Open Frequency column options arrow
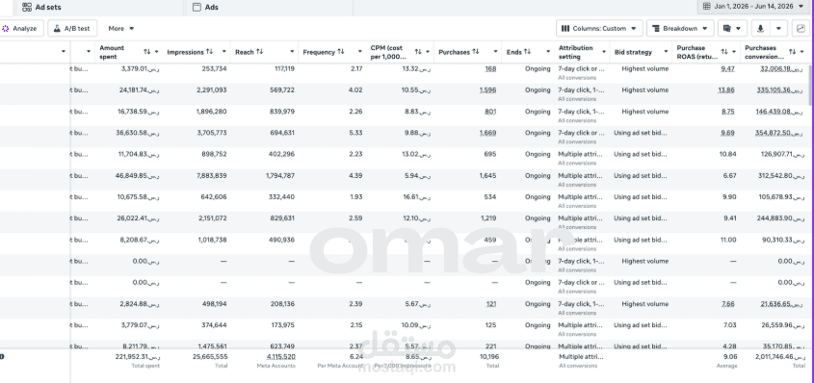Viewport: 814px width, 383px height. pos(359,52)
